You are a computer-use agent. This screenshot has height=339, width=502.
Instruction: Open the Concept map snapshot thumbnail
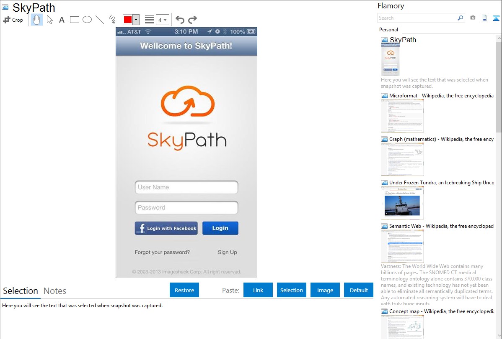[402, 327]
